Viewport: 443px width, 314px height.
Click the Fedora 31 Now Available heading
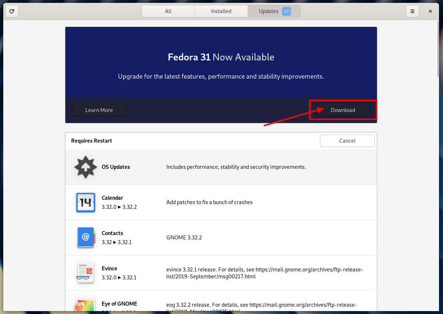click(221, 57)
